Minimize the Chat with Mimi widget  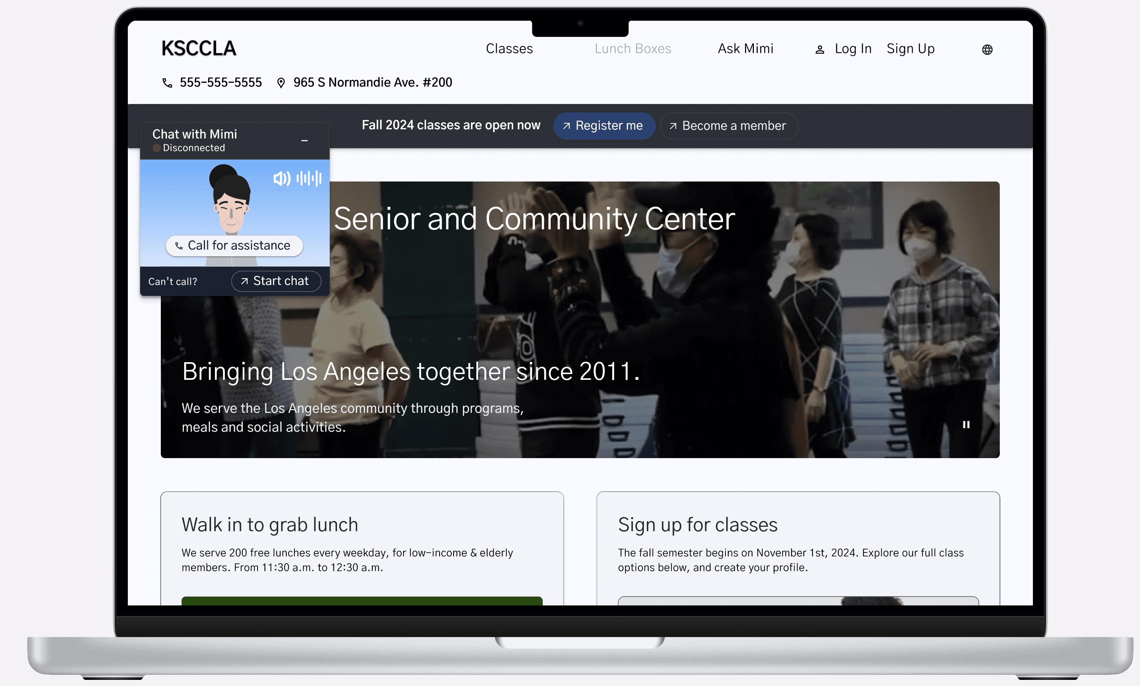click(x=304, y=140)
